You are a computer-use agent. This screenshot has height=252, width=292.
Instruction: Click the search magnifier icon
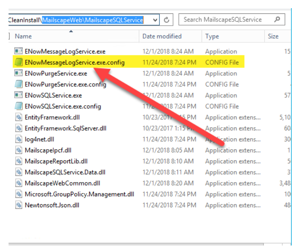coord(277,20)
